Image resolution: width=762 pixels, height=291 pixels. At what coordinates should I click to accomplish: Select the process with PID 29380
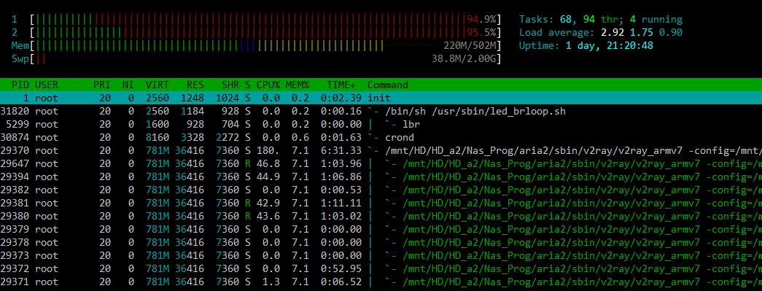(x=381, y=216)
